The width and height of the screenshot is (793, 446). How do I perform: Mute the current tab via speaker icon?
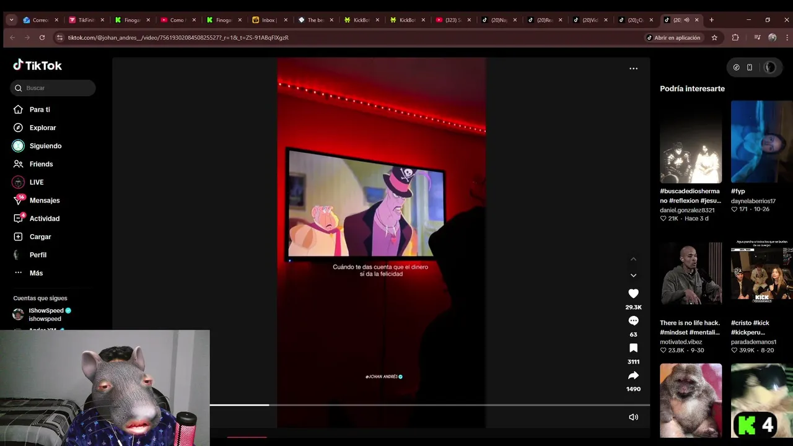coord(686,20)
